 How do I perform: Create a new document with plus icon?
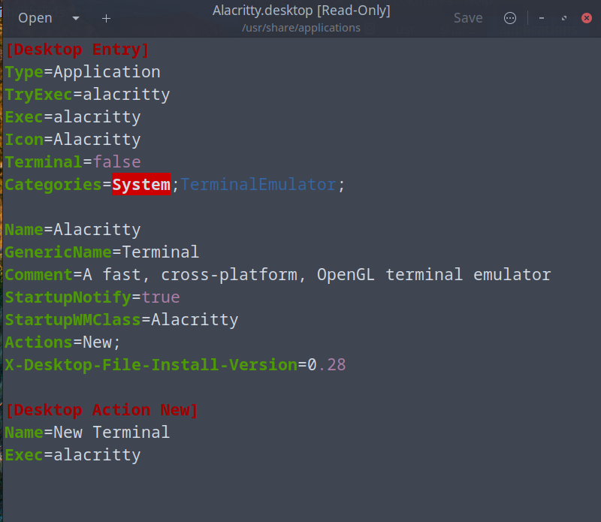pyautogui.click(x=106, y=18)
